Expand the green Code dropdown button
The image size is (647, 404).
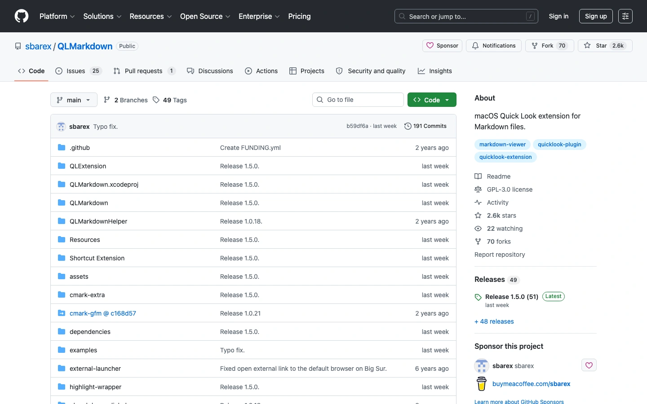coord(431,100)
